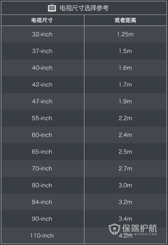Image resolution: width=168 pixels, height=245 pixels.
Task: Select the 2.2m distance value
Action: pos(125,118)
